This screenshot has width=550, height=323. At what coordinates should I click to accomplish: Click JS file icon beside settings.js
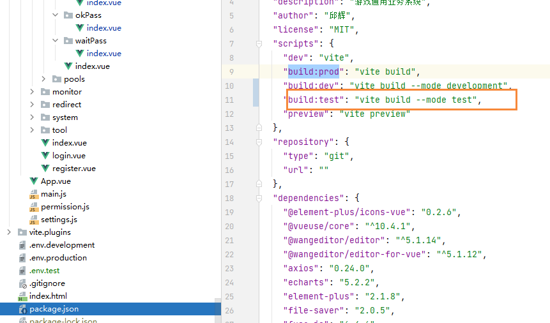(x=34, y=220)
